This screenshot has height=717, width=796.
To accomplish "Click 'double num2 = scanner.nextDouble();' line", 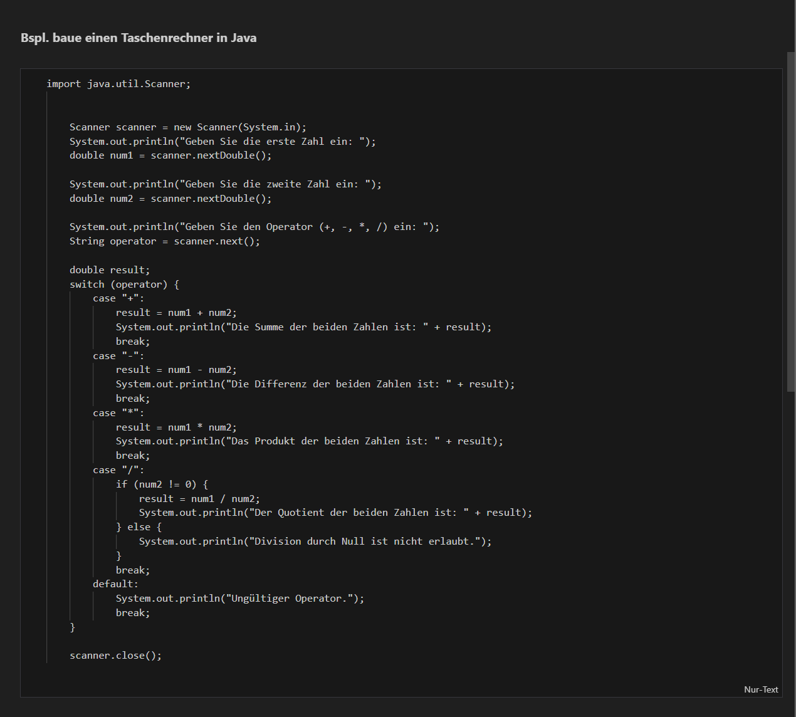I will tap(170, 199).
